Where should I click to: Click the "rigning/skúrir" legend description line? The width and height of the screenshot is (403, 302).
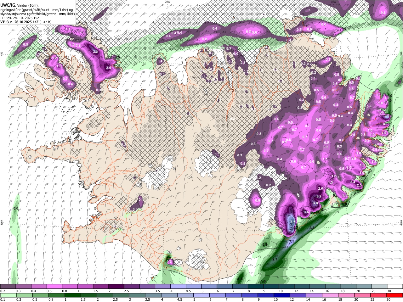(x=37, y=9)
